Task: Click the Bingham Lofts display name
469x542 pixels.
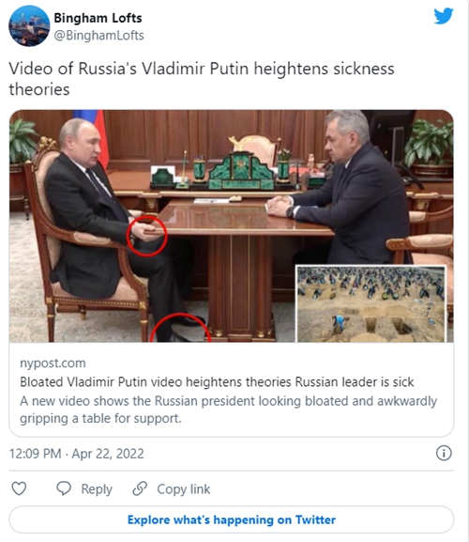Action: click(98, 18)
